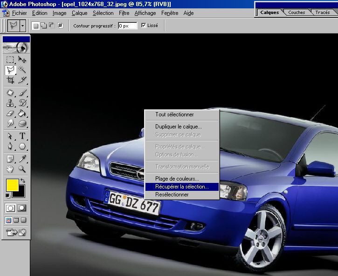Select the Move tool
The width and height of the screenshot is (338, 276).
pyautogui.click(x=22, y=60)
